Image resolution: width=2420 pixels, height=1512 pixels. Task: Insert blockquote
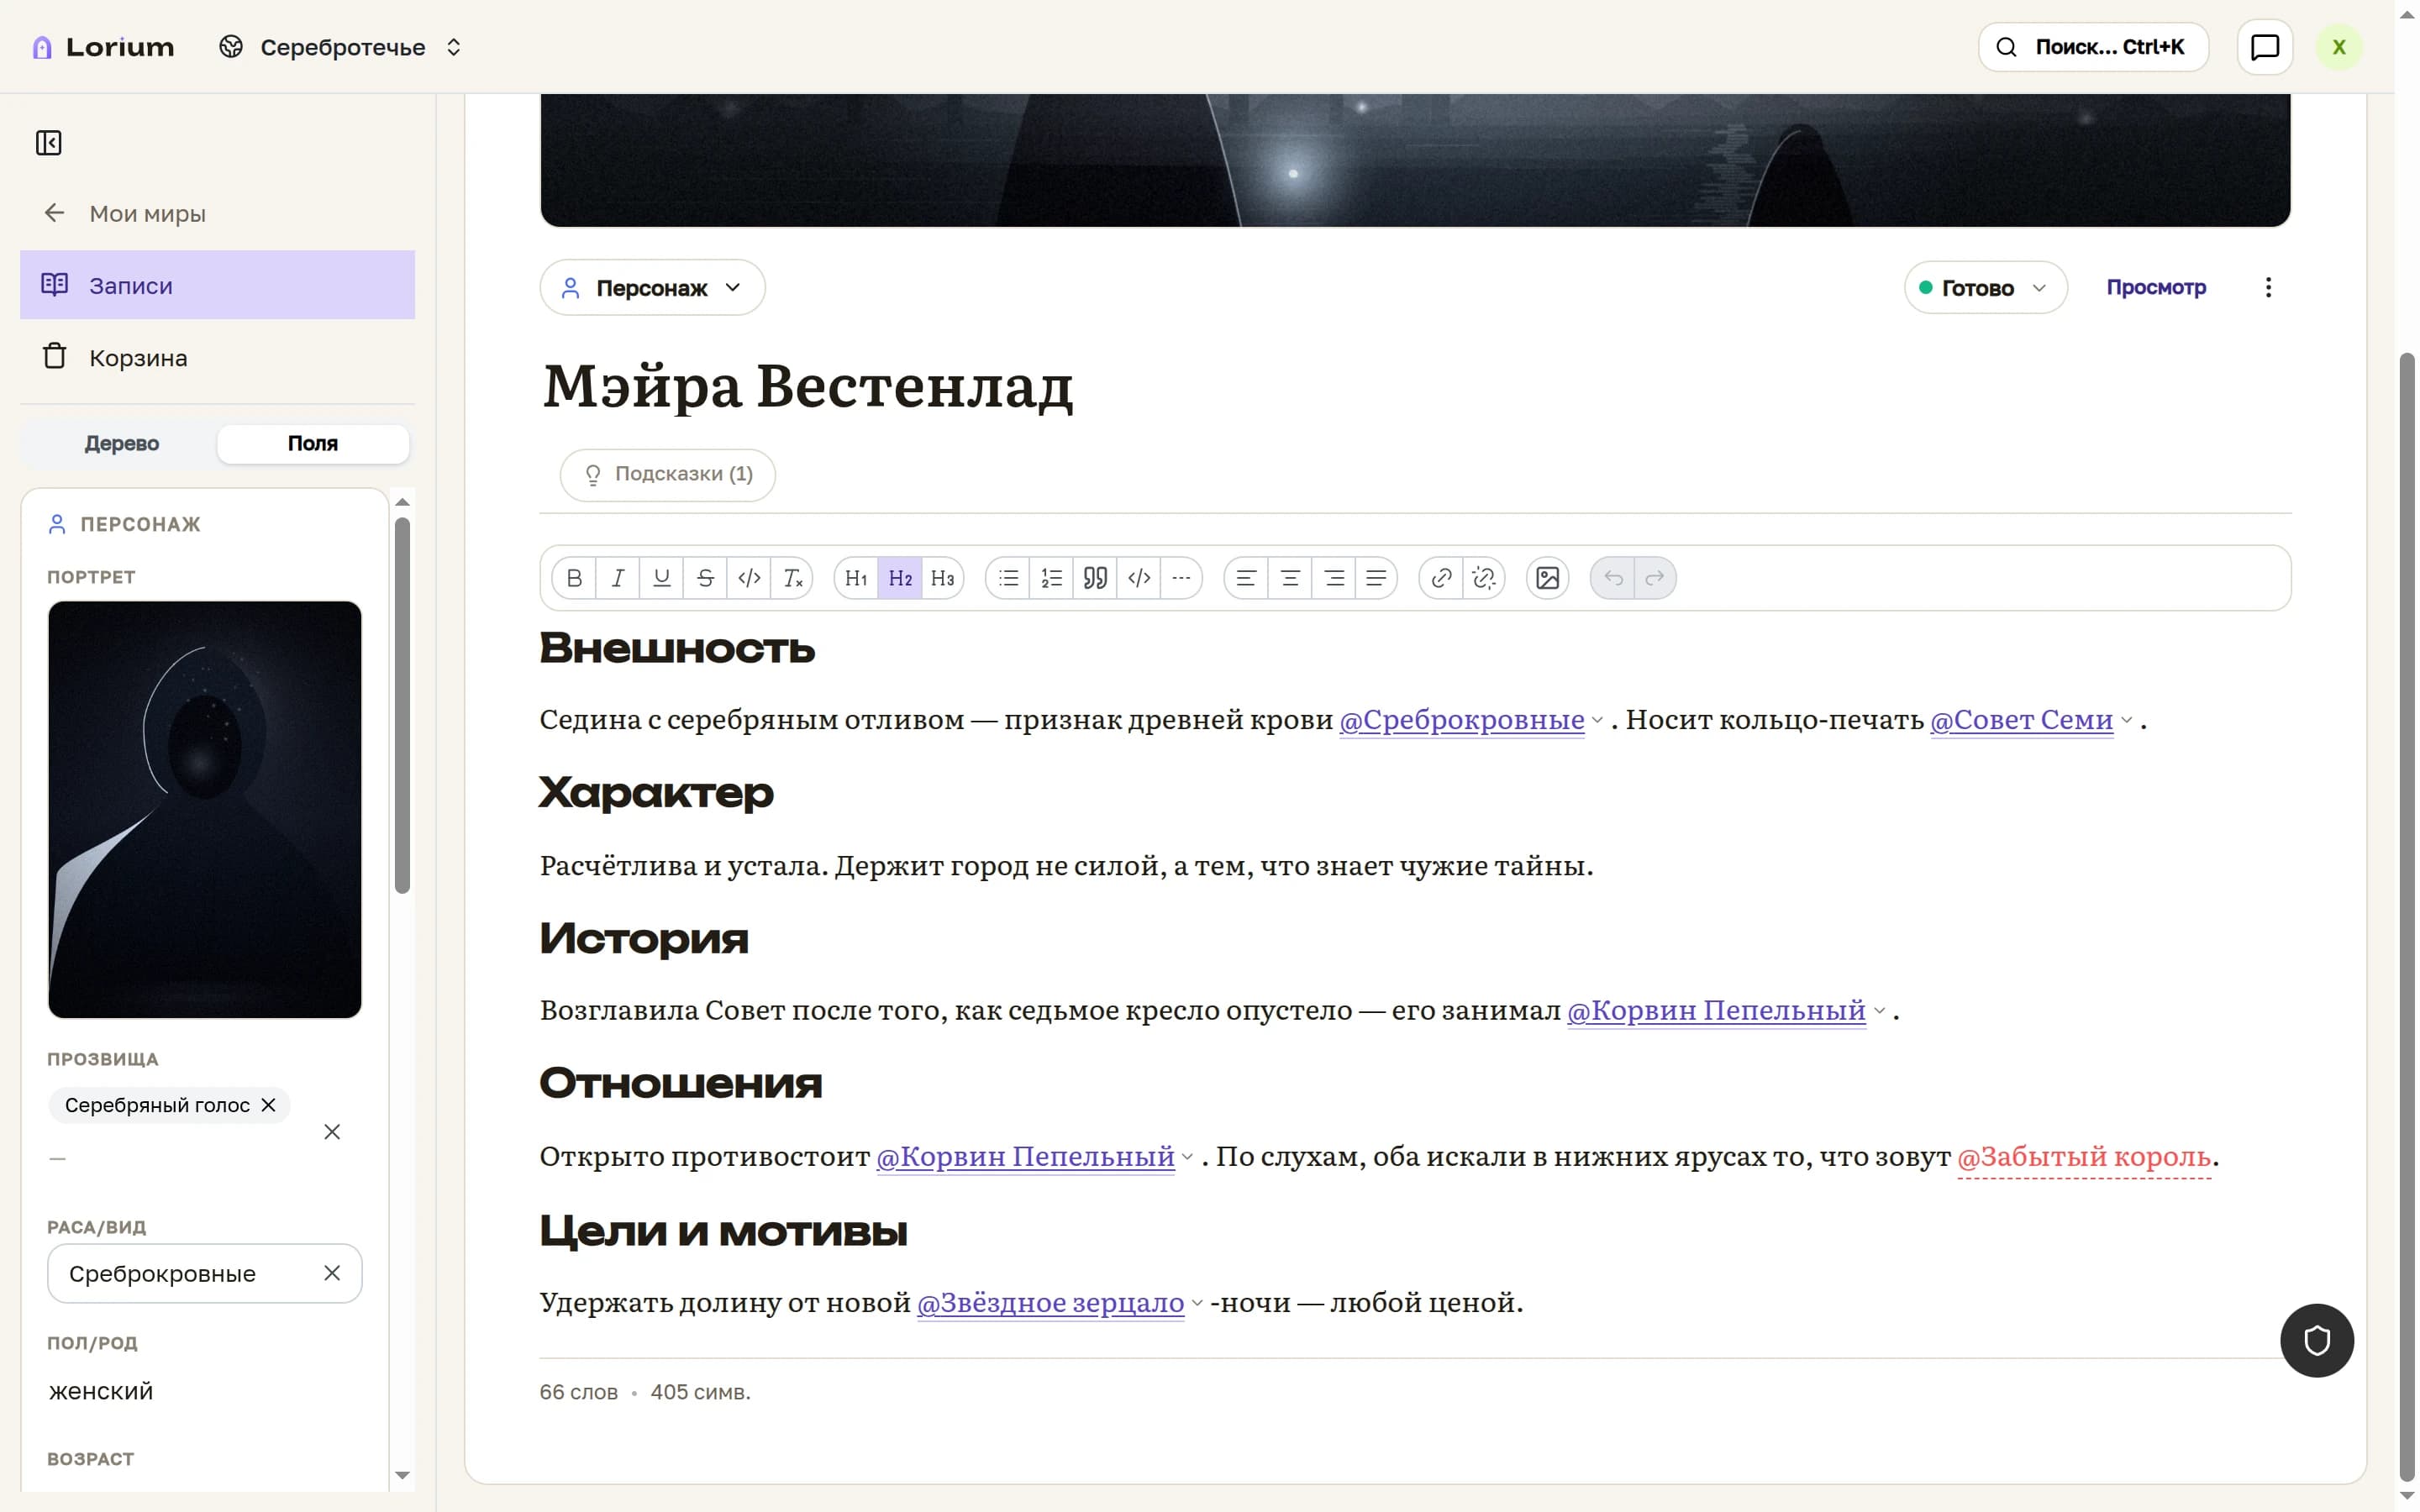tap(1095, 578)
